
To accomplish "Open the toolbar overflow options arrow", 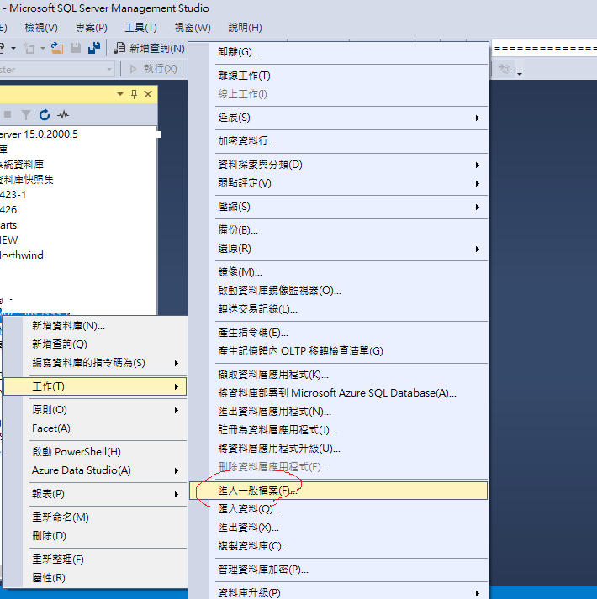I will tap(520, 72).
